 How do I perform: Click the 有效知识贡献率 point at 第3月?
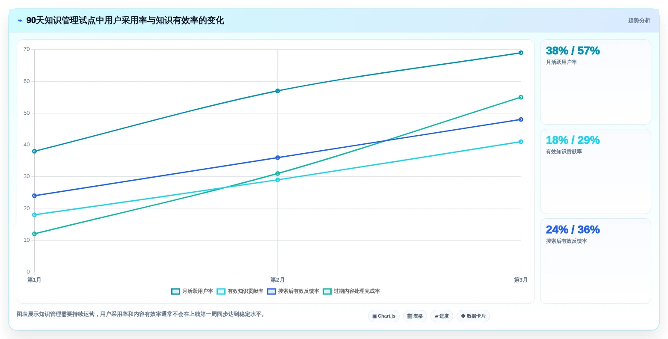[x=521, y=142]
